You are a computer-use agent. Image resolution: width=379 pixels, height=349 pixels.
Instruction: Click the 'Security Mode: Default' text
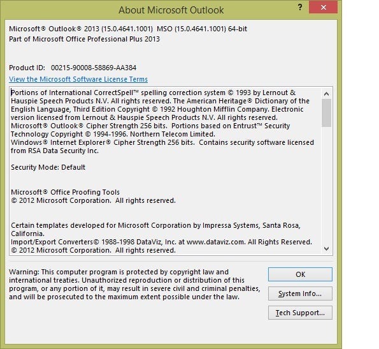(48, 167)
